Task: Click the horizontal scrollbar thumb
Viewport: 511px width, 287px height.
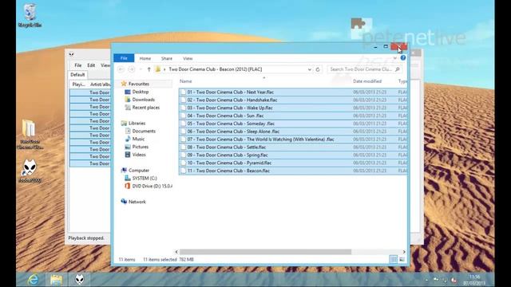Action: click(265, 252)
